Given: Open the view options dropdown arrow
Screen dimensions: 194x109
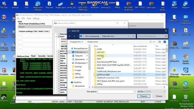Looking at the screenshot, I should tap(154, 42).
